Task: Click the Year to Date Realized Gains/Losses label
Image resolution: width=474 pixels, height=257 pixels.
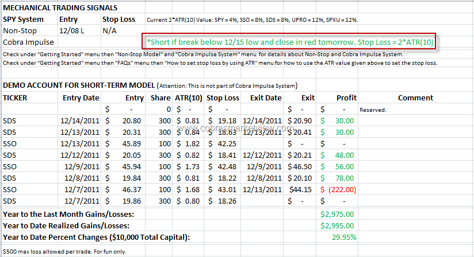Action: 66,225
